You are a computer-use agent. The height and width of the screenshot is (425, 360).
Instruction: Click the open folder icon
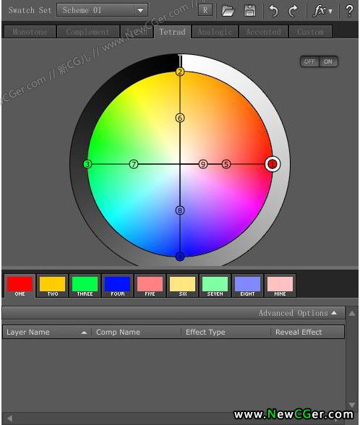(228, 12)
